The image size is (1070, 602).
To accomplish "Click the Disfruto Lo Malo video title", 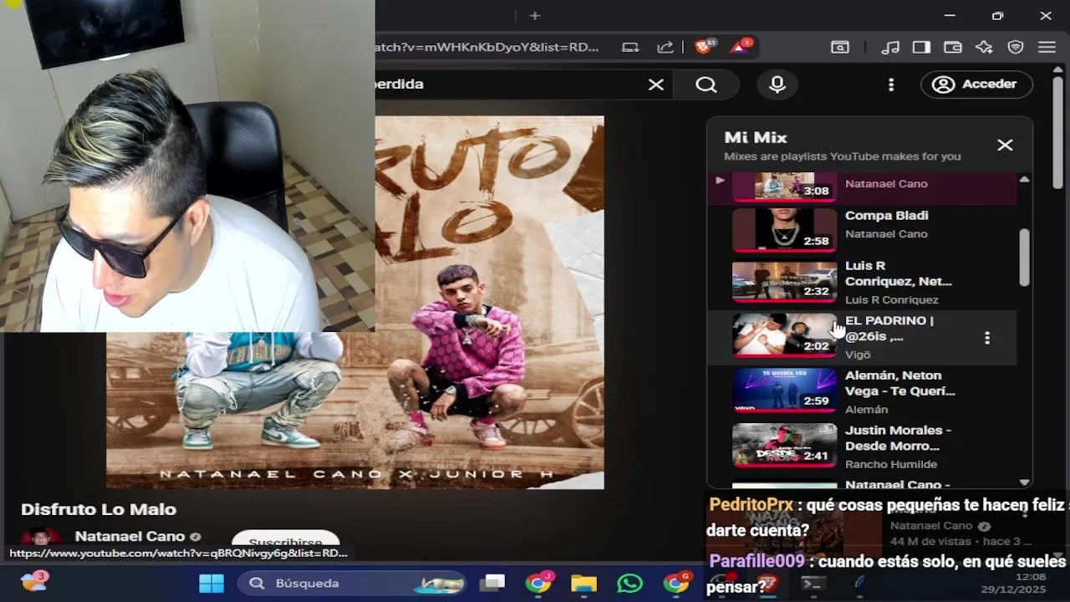I will coord(99,509).
